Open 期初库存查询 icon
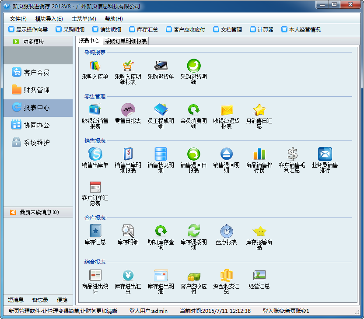The image size is (364, 319). click(x=161, y=231)
